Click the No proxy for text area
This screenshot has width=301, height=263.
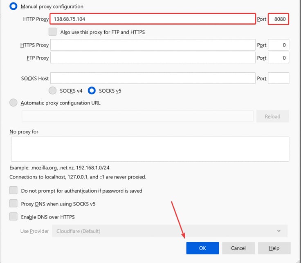pos(150,149)
